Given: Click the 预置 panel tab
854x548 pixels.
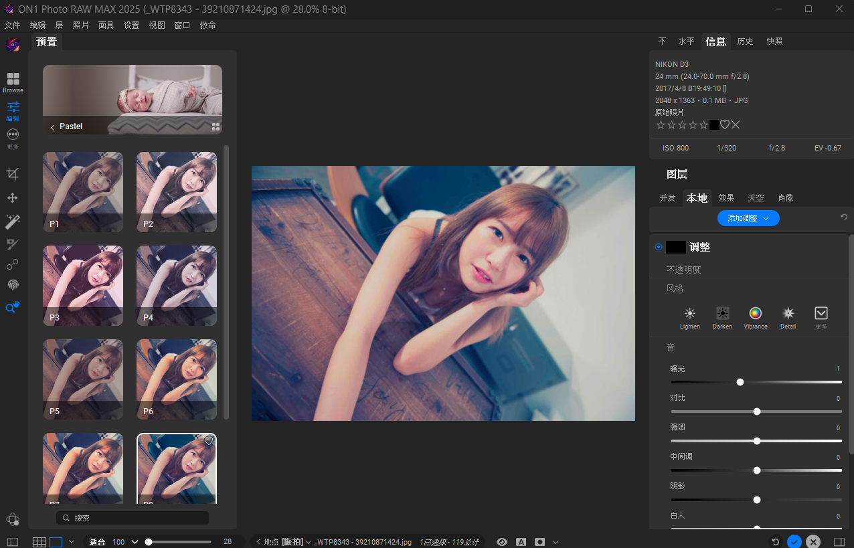Looking at the screenshot, I should [47, 42].
